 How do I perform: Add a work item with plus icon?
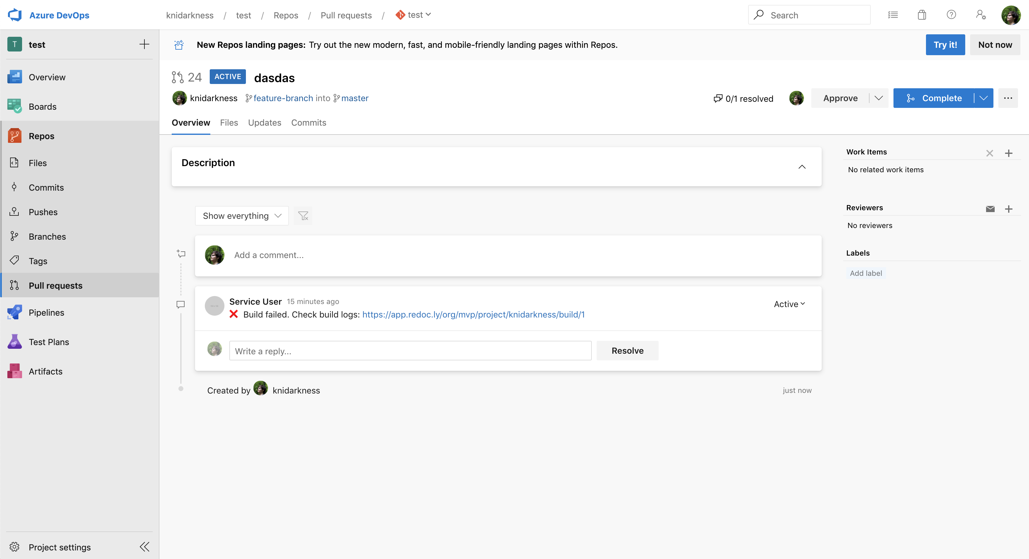pos(1009,153)
